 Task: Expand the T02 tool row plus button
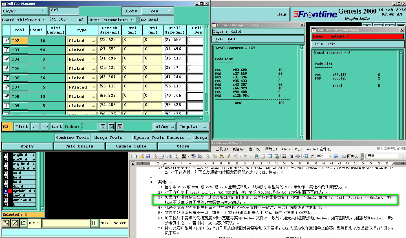tap(6, 41)
